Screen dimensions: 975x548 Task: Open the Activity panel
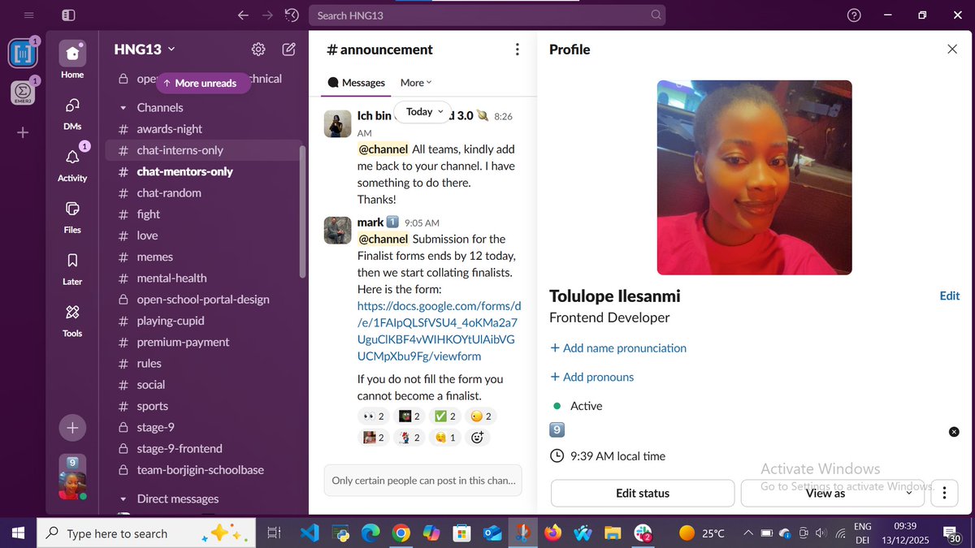tap(71, 157)
